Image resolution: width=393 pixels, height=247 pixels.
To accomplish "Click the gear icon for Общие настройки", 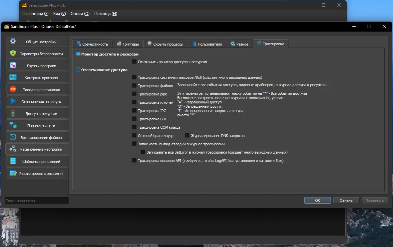I will (13, 41).
